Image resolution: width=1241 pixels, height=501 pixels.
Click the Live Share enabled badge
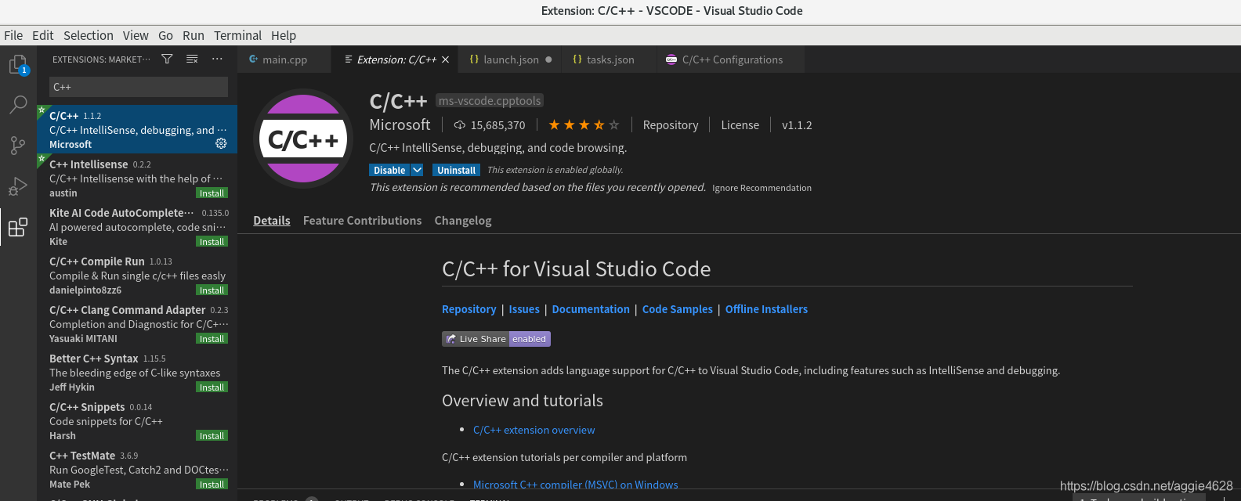click(x=496, y=339)
